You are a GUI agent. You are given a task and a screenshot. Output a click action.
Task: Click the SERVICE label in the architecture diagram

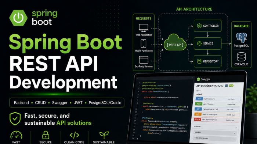[208, 43]
